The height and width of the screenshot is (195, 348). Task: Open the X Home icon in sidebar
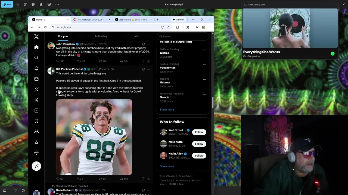[x=36, y=47]
